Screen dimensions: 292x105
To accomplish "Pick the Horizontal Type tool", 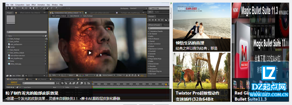I will click(37, 8).
